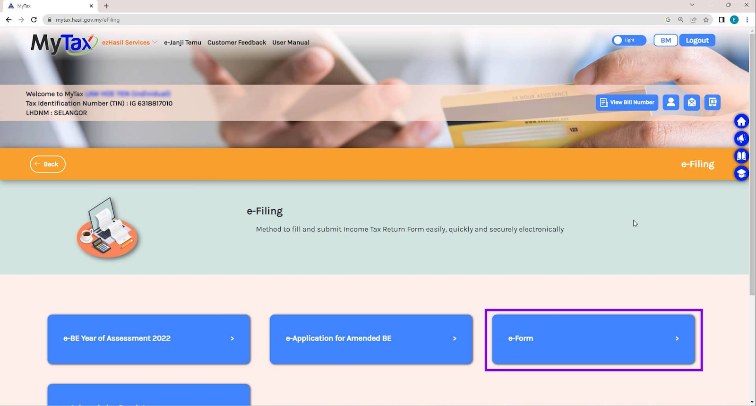The width and height of the screenshot is (756, 406).
Task: Select the MyTax browser tab
Action: coord(50,6)
